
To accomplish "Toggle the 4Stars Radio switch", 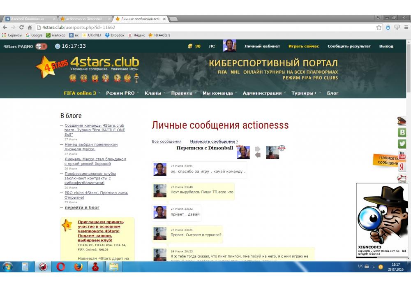I will [x=41, y=46].
